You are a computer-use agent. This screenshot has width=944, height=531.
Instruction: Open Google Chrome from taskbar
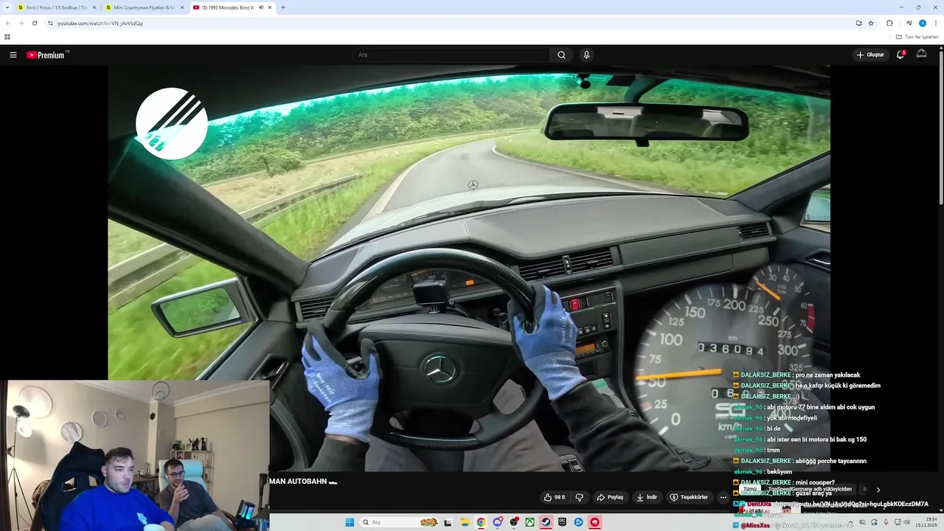pos(481,522)
